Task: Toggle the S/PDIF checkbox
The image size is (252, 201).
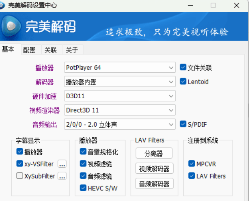Action: (183, 124)
